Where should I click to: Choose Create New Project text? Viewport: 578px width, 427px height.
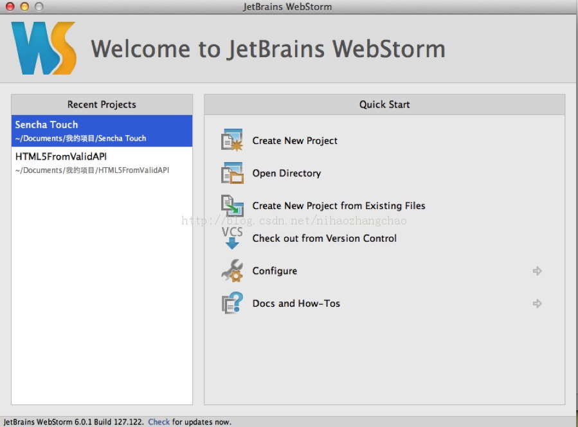tap(294, 141)
